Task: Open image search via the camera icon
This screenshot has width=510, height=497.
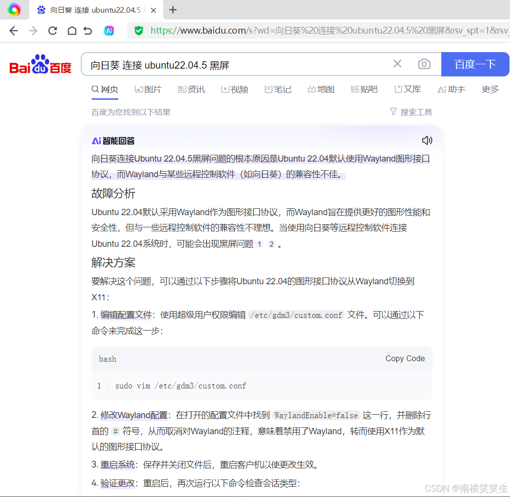Action: (x=424, y=64)
